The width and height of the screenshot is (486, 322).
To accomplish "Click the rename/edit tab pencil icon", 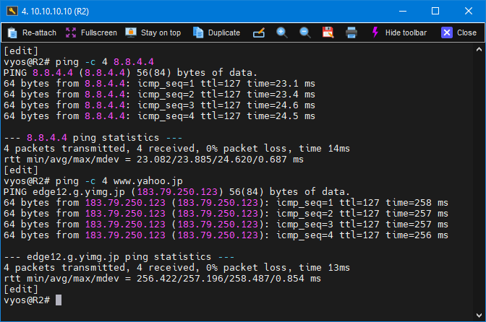I will click(x=259, y=32).
